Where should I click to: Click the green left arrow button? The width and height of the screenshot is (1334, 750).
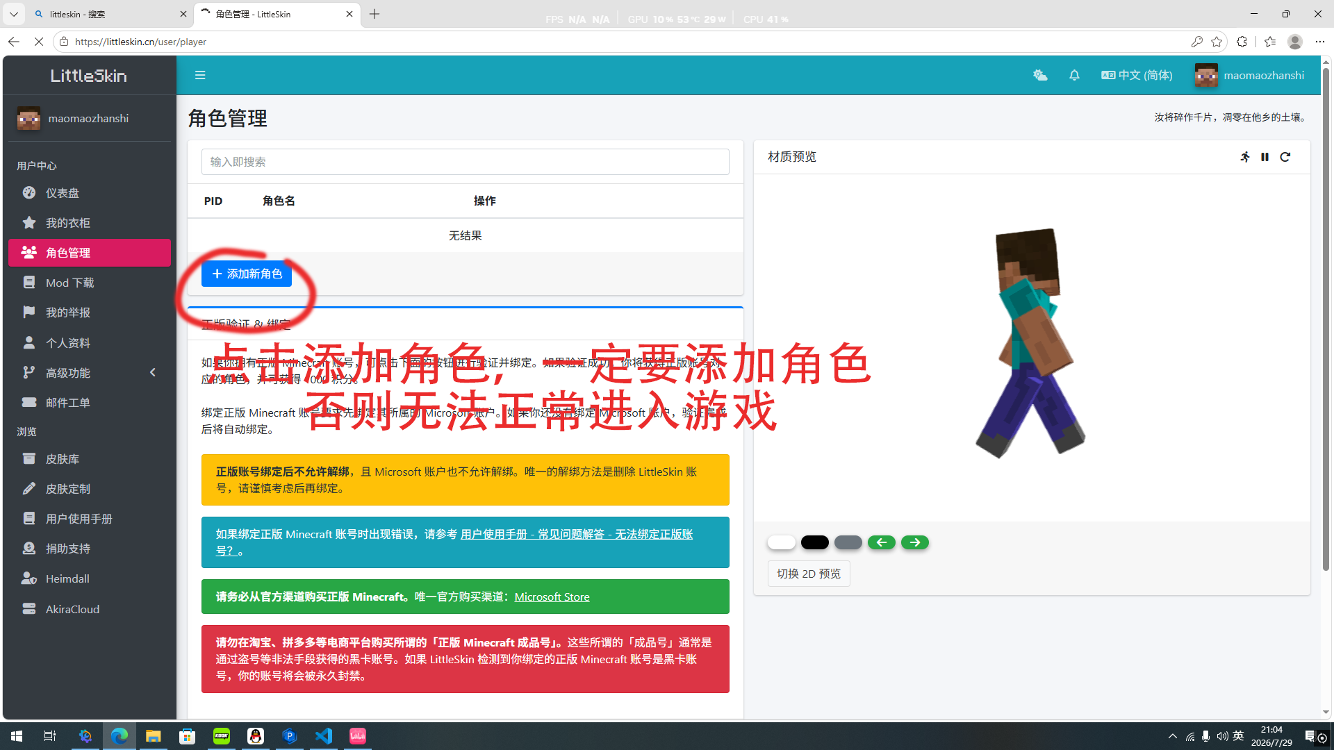click(x=882, y=542)
